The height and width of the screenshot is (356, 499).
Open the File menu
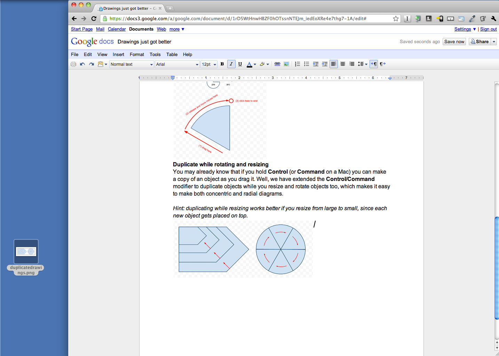coord(74,55)
